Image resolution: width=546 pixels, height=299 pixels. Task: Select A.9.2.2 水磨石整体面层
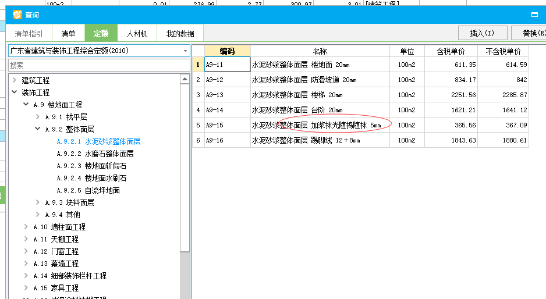coord(95,154)
